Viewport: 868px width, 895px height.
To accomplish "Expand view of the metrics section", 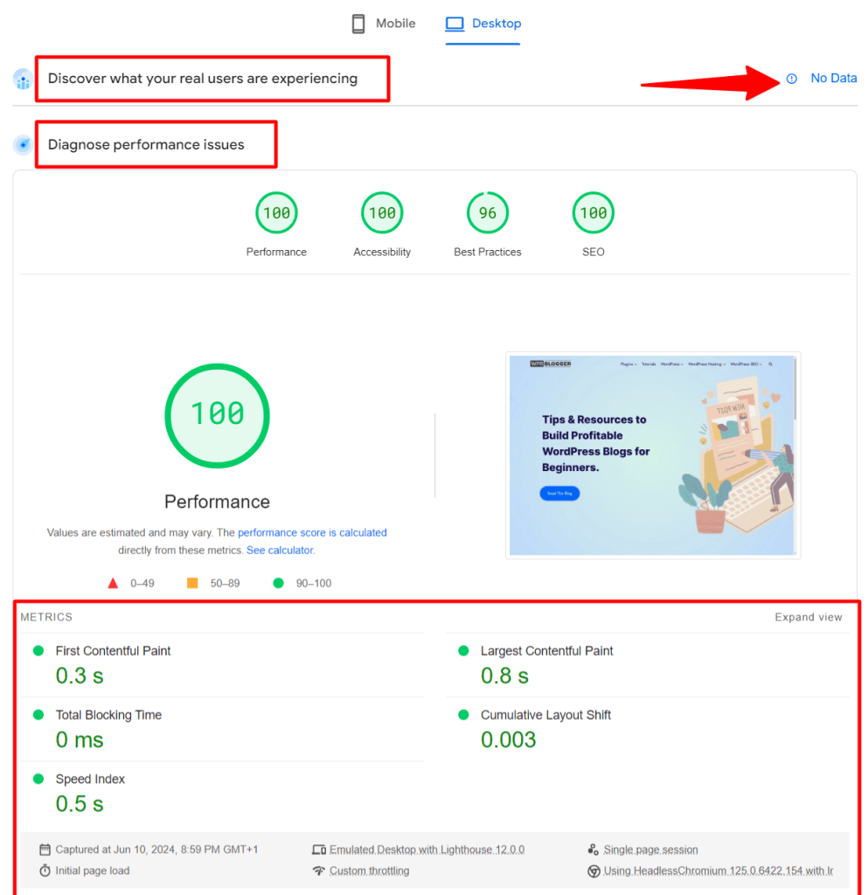I will pos(809,617).
